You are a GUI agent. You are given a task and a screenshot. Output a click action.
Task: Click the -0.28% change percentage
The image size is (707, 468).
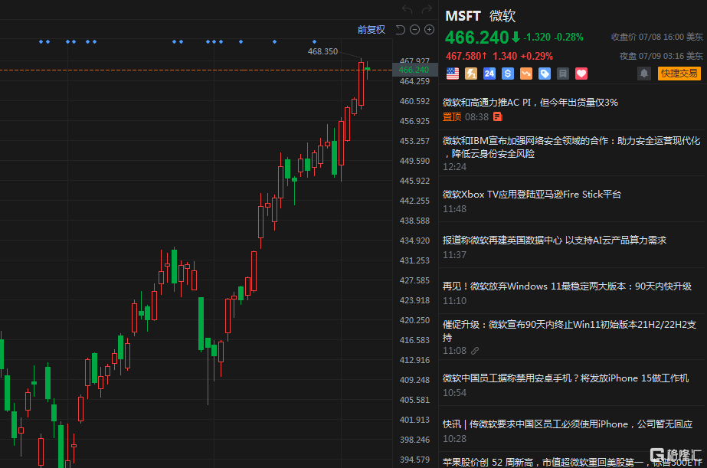[568, 37]
